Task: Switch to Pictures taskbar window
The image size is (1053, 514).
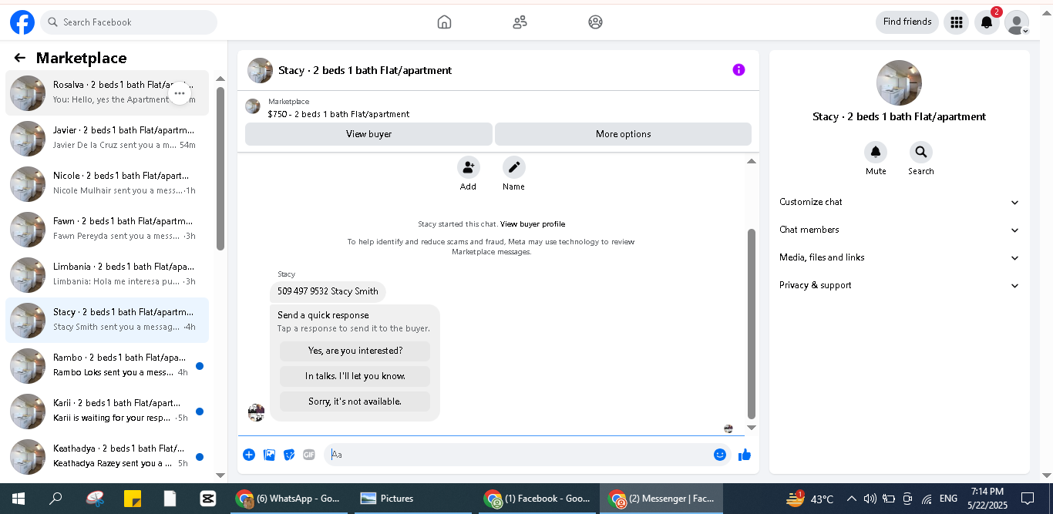Action: click(412, 499)
